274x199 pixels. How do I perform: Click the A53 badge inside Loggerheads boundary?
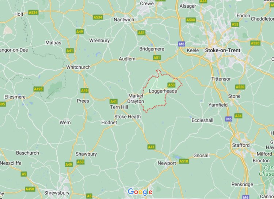tap(171, 85)
